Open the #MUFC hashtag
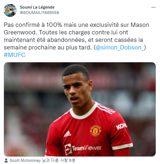The width and height of the screenshot is (160, 164). click(15, 55)
